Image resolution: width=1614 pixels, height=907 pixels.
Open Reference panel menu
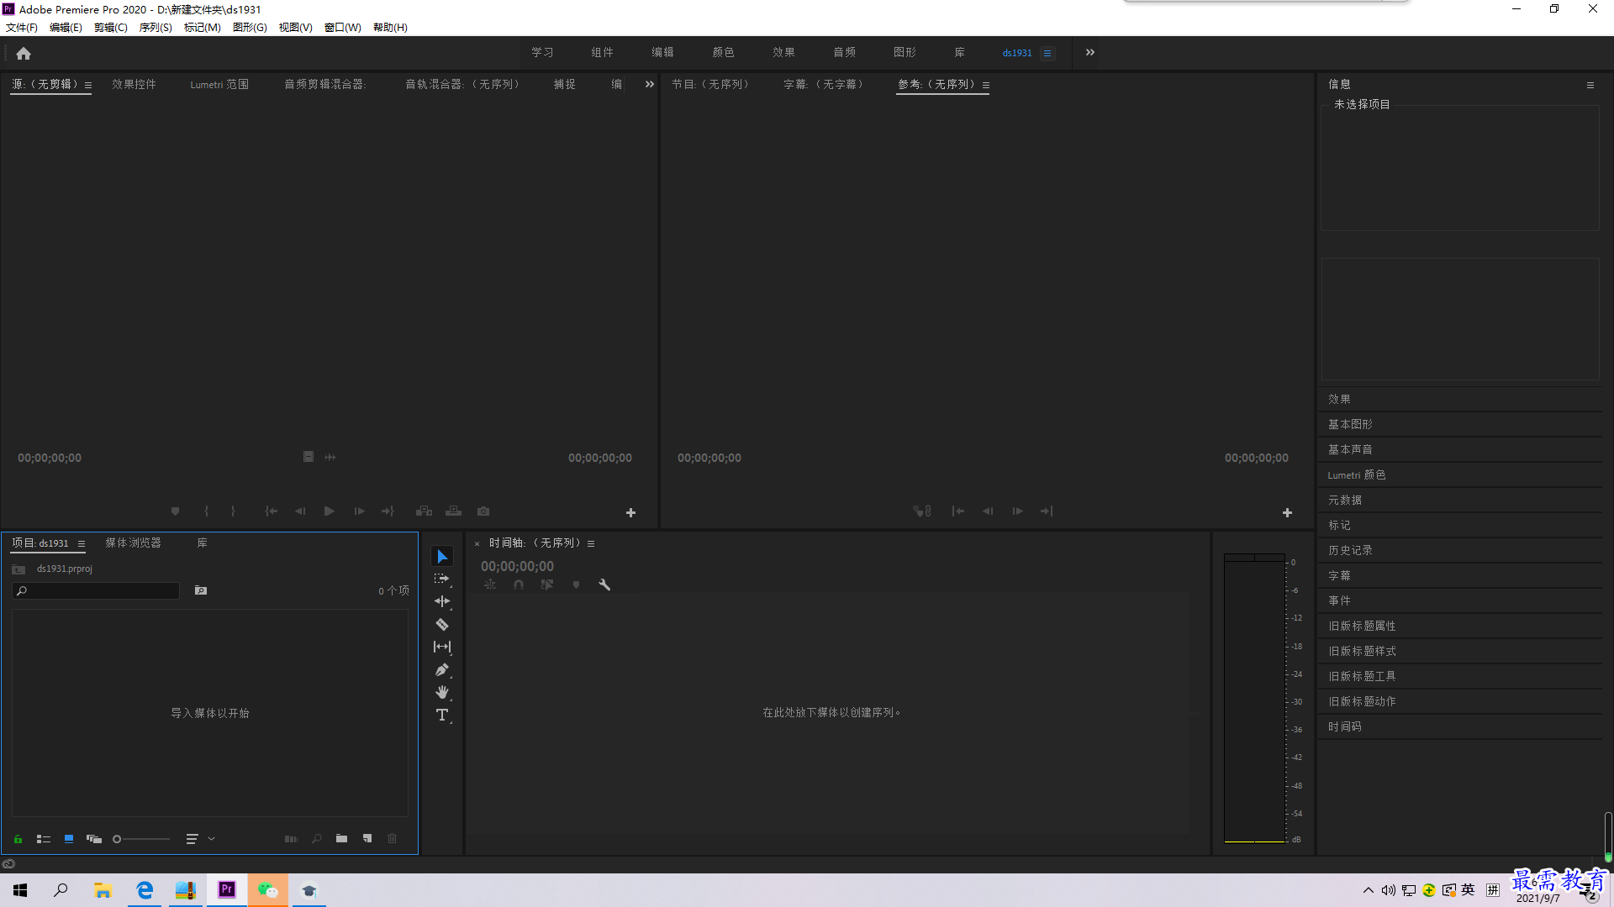coord(986,85)
